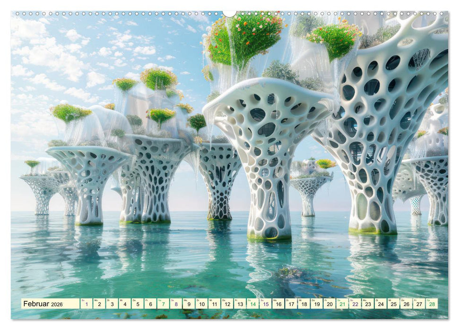Image resolution: width=459 pixels, height=330 pixels.
Task: Click the year 2026 text
Action: coord(56,304)
